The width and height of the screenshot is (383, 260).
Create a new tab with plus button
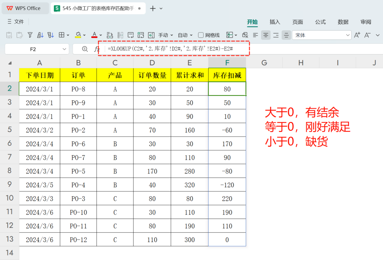(153, 9)
